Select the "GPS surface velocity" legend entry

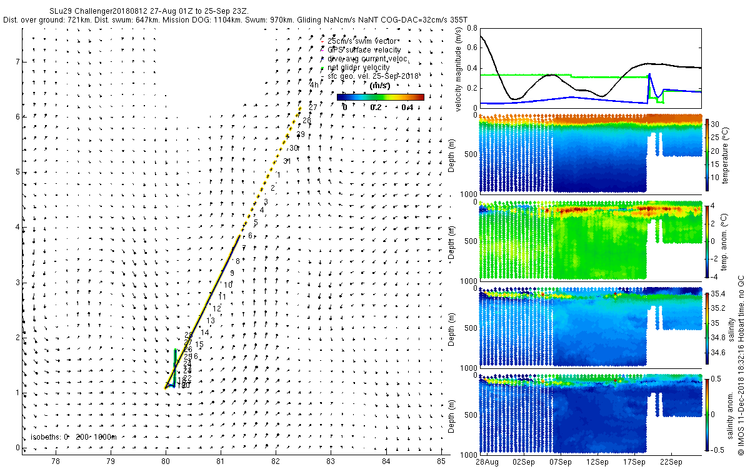click(364, 49)
